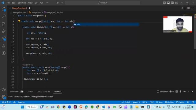This screenshot has height=110, width=196.
Task: Click errors and warnings count in status bar
Action: coord(7,102)
